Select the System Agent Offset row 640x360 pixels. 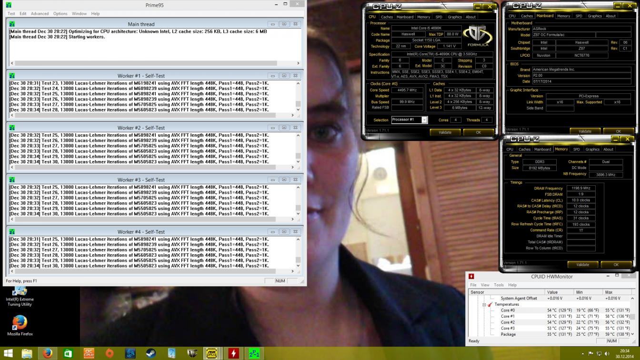550,298
